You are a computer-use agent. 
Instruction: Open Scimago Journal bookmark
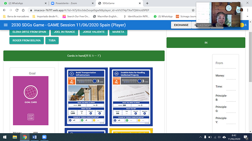pos(186,17)
